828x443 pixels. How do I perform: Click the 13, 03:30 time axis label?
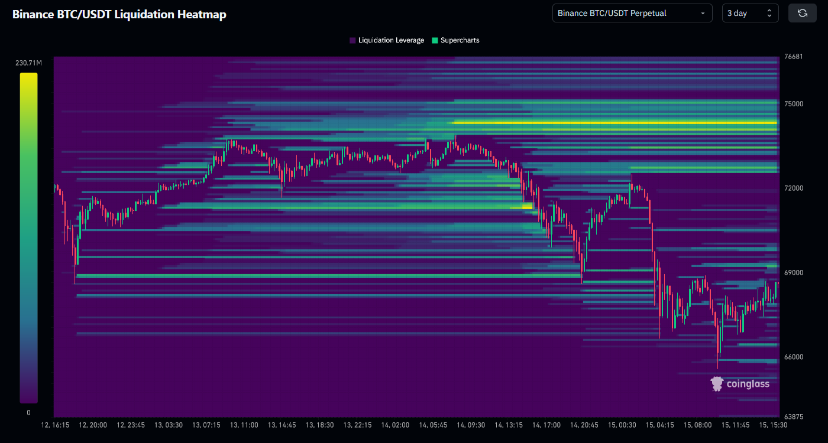point(169,425)
